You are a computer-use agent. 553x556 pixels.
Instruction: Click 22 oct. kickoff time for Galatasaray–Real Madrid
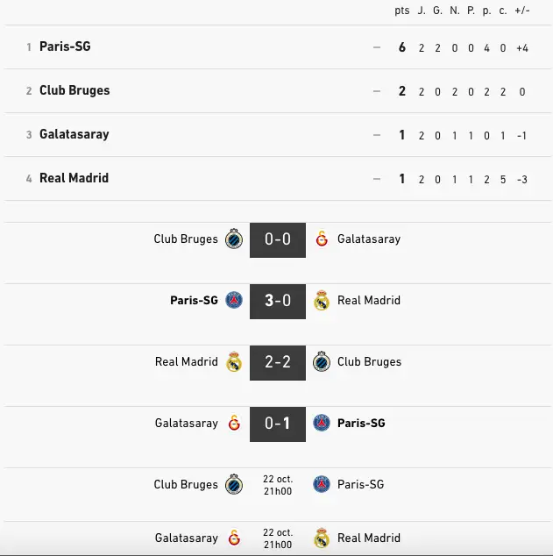pos(278,538)
